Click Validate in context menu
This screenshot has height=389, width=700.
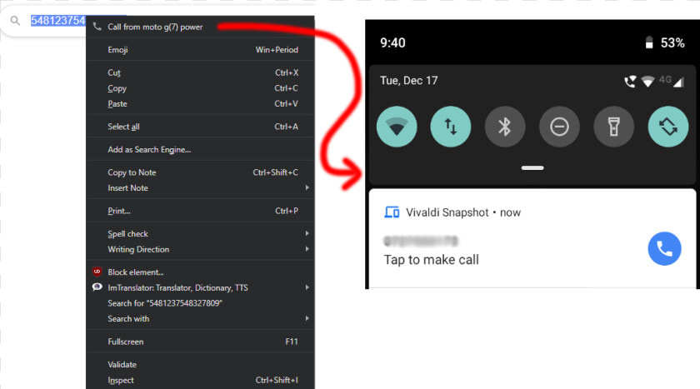coord(200,365)
